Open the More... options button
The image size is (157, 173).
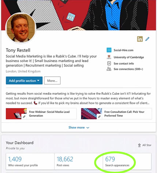point(52,80)
